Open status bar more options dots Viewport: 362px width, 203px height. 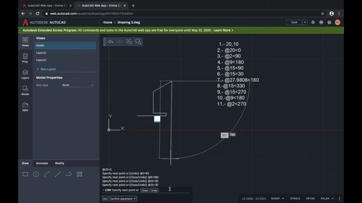click(339, 198)
